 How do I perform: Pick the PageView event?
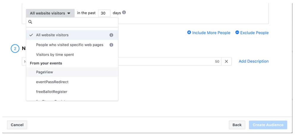click(45, 72)
